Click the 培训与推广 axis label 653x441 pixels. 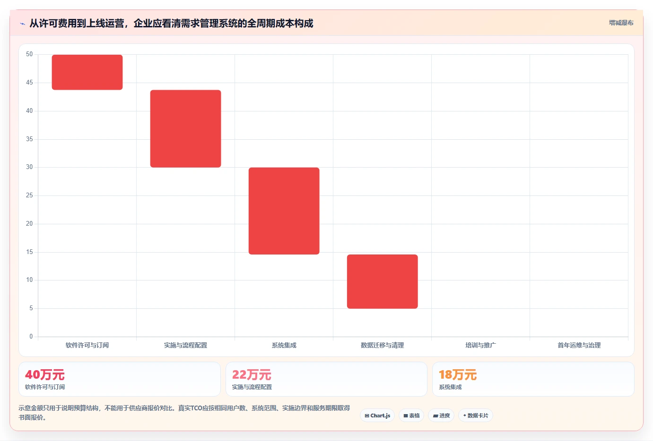480,345
